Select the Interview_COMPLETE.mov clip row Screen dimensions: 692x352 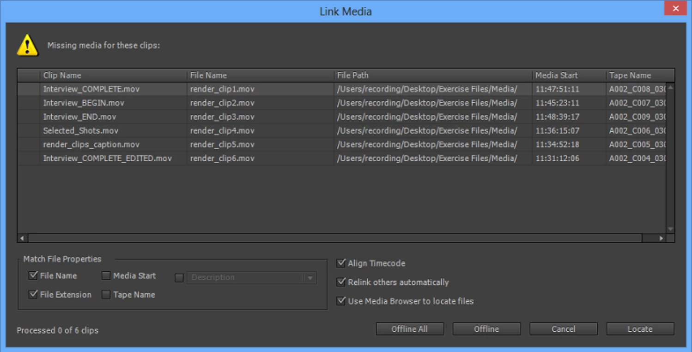tap(342, 89)
